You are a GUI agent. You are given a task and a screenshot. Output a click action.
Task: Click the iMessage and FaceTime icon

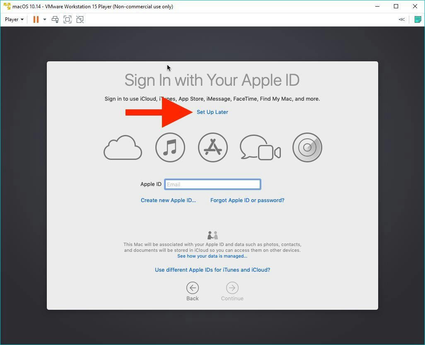coord(260,147)
